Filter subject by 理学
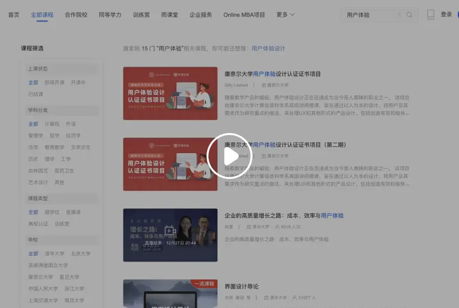This screenshot has width=459, height=308. (49, 159)
